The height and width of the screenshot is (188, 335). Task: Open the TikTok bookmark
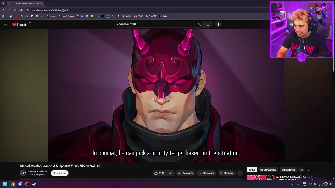pos(103,16)
